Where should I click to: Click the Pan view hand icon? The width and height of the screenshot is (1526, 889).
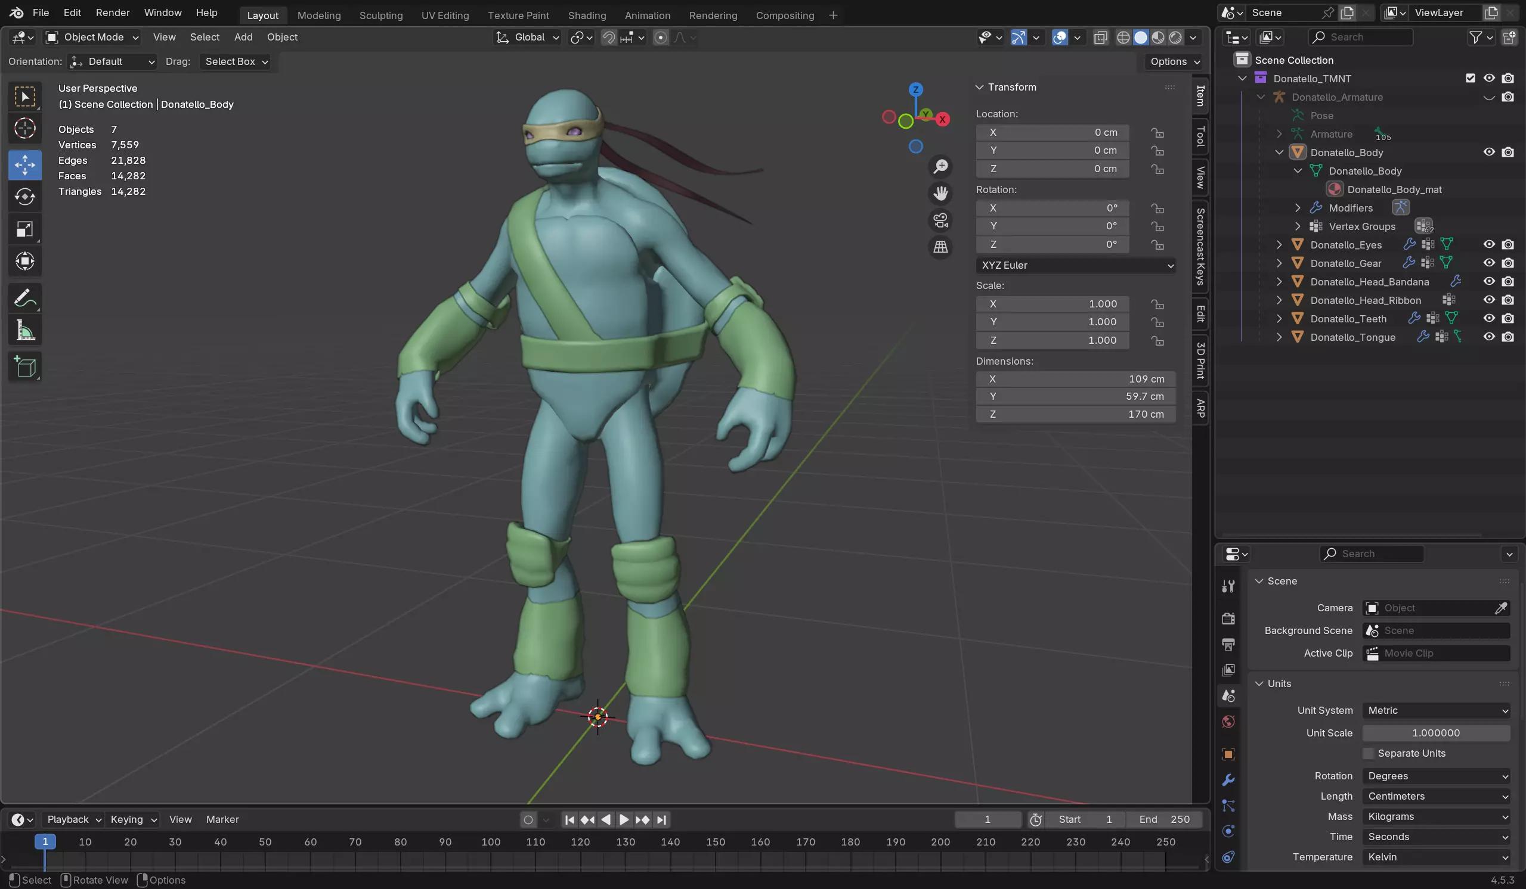[x=940, y=194]
